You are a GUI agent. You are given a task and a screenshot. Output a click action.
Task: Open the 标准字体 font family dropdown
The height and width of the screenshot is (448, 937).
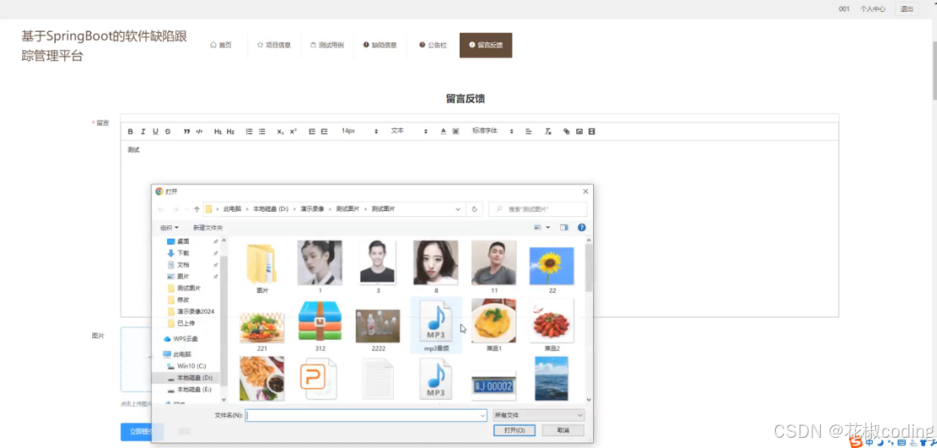[x=493, y=130]
